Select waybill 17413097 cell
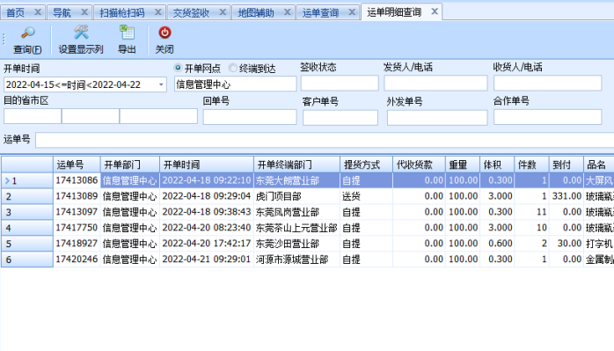The height and width of the screenshot is (351, 614). (x=77, y=212)
